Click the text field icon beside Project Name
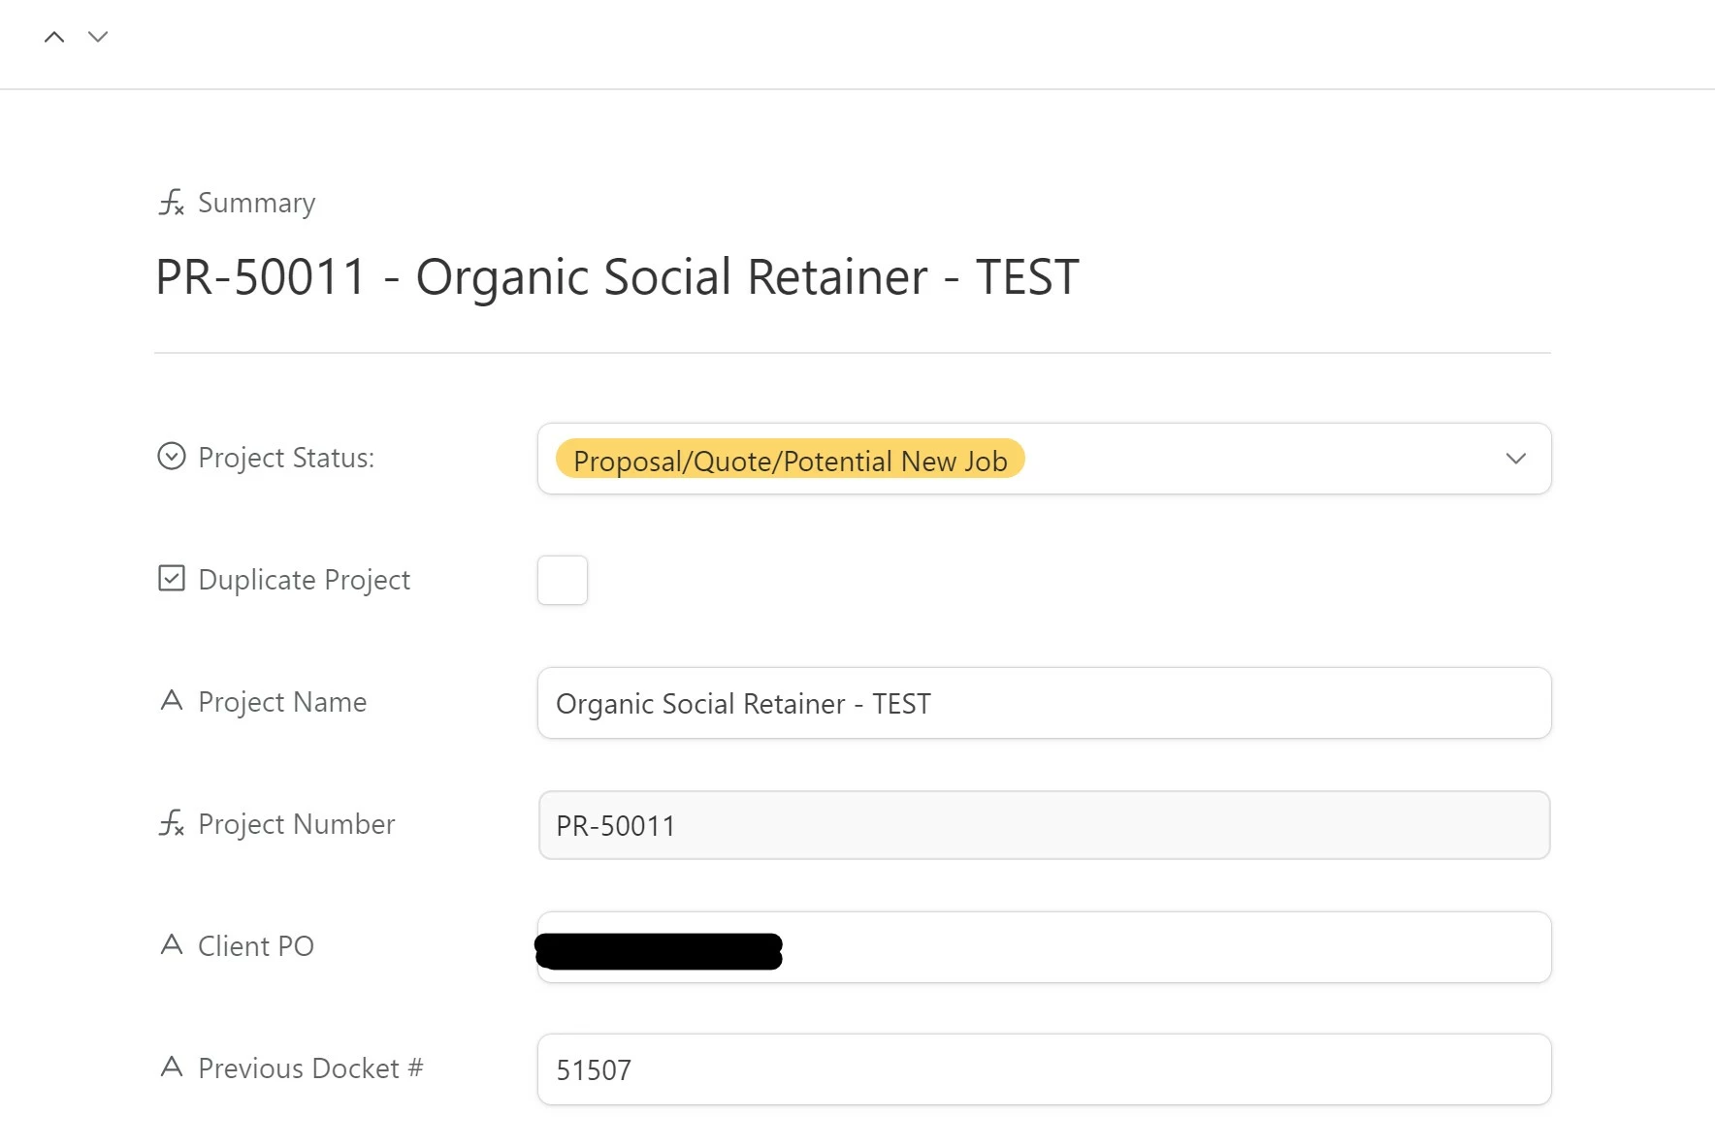This screenshot has height=1147, width=1715. (172, 700)
